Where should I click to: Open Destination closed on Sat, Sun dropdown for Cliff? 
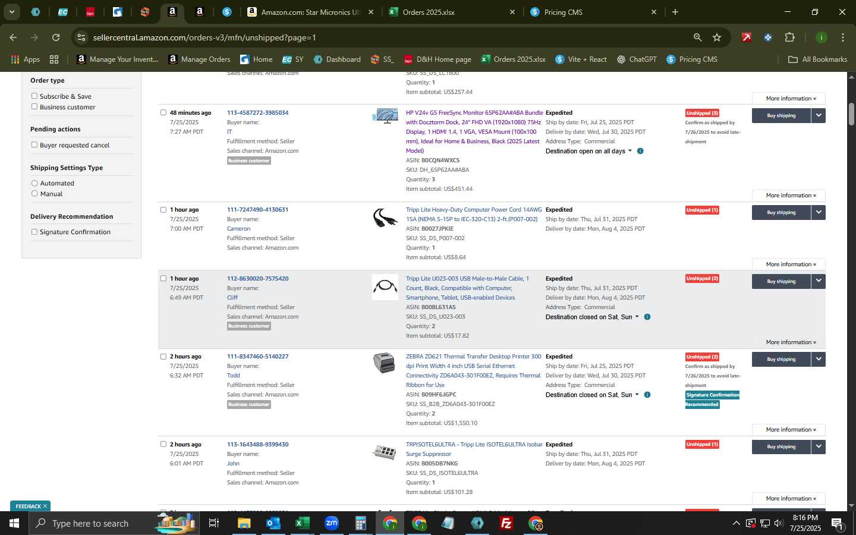[x=592, y=317]
